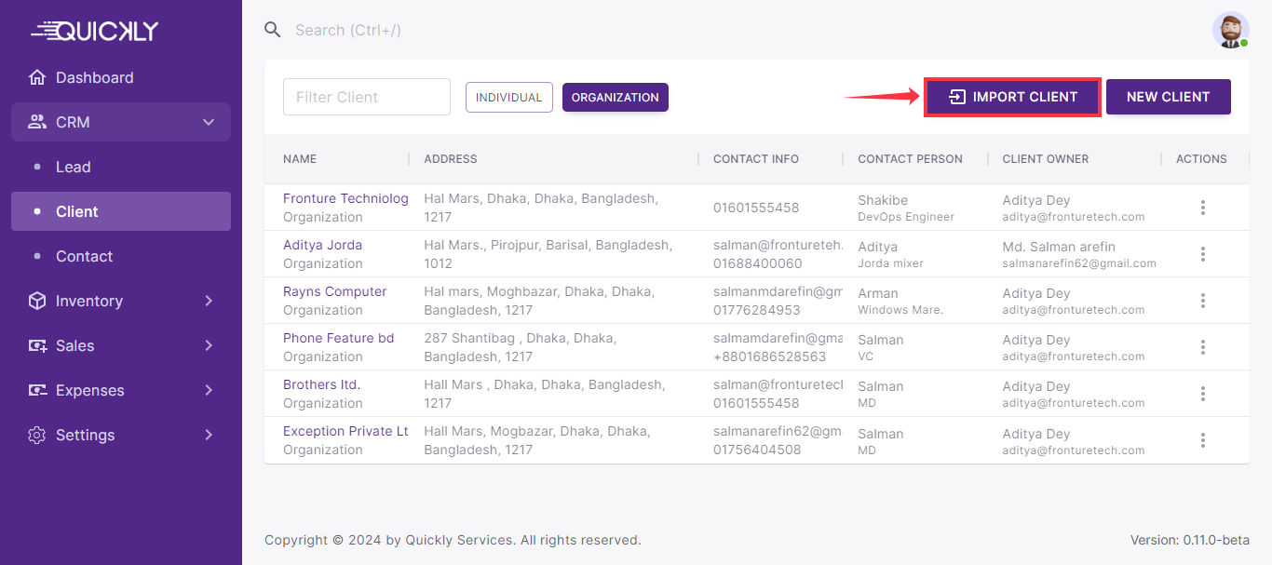Image resolution: width=1272 pixels, height=565 pixels.
Task: Open the Contact menu item
Action: (84, 256)
